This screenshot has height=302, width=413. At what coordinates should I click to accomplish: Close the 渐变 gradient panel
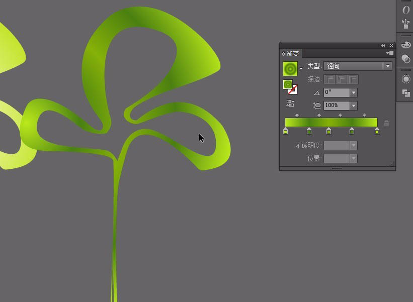tap(391, 46)
